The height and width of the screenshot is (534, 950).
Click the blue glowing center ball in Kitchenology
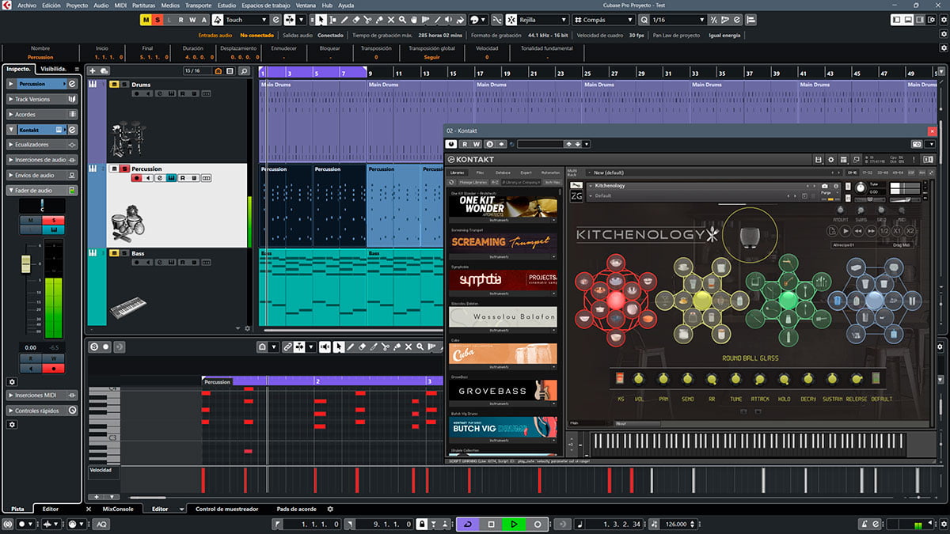(873, 301)
